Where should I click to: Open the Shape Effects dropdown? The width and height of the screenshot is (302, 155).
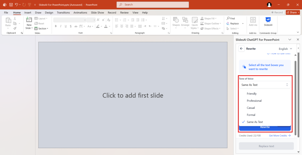pos(210,29)
